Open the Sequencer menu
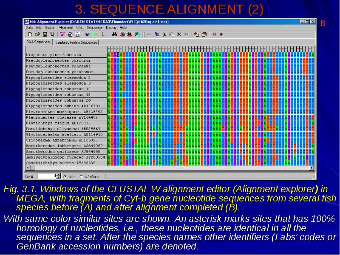 [94, 27]
